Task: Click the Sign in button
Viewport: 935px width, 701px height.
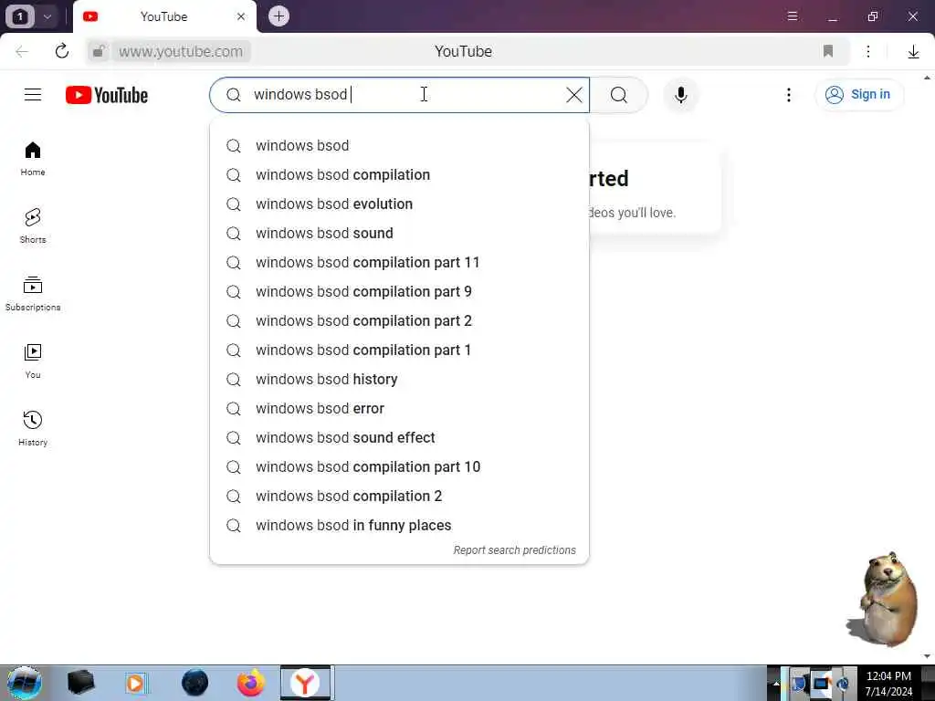Action: pyautogui.click(x=858, y=95)
